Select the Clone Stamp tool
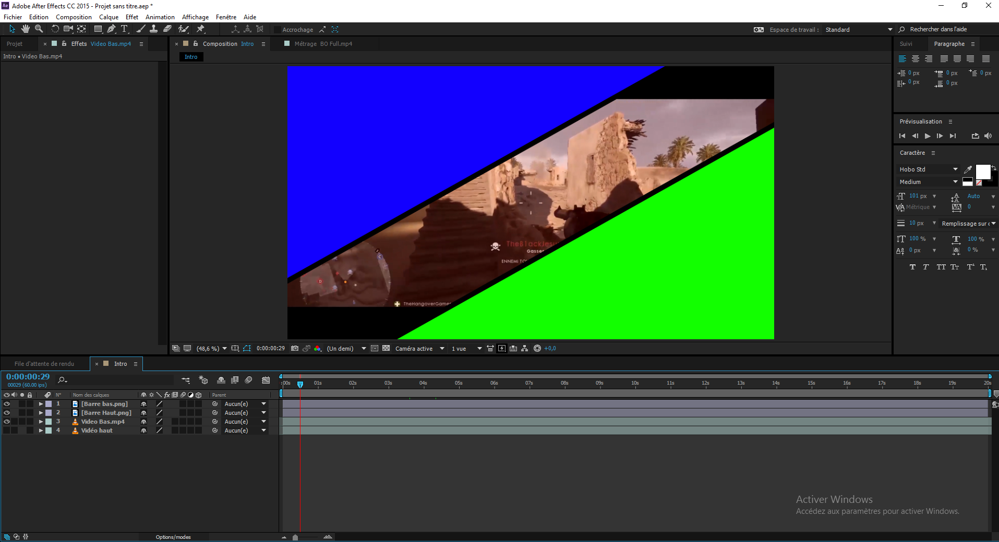Image resolution: width=999 pixels, height=542 pixels. (x=154, y=29)
